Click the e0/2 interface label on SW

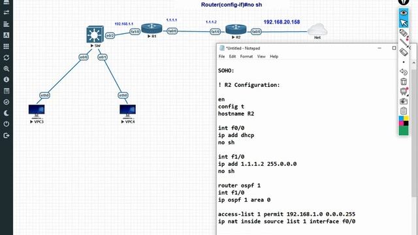pyautogui.click(x=110, y=35)
